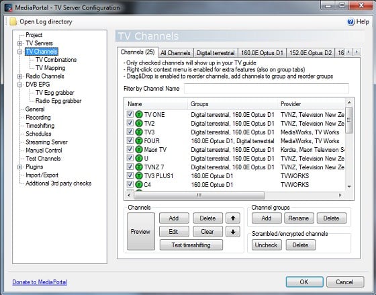Viewport: 376px width, 295px height.
Task: Move selected channel up with arrow button
Action: (x=233, y=218)
